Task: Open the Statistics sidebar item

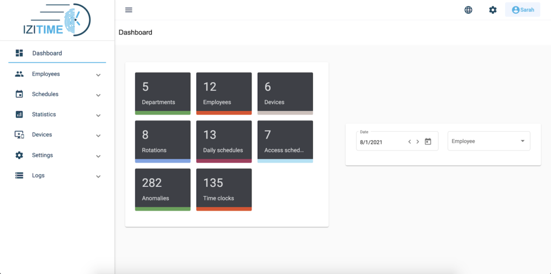Action: tap(57, 114)
